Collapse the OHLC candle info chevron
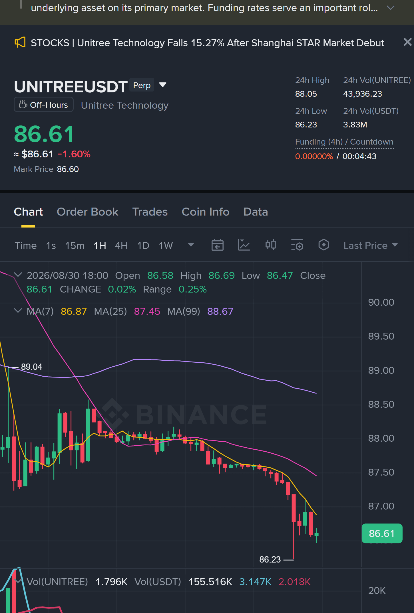 tap(18, 275)
